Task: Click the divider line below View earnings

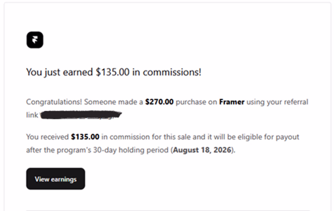Action: click(x=168, y=210)
